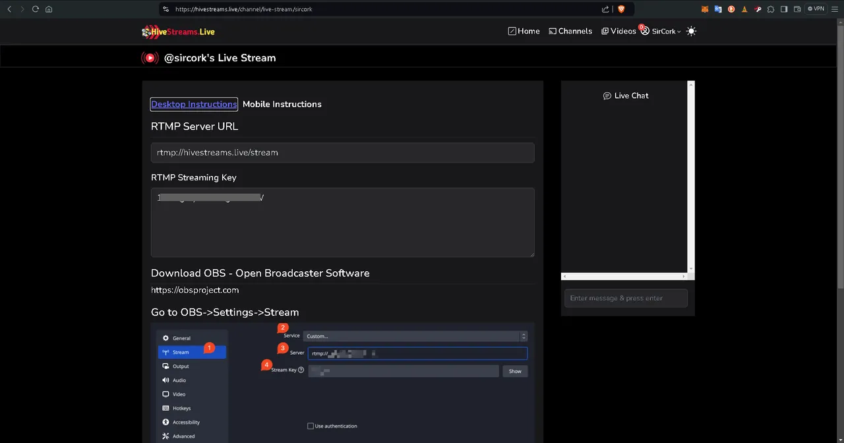Click the OBS stream settings screenshot
This screenshot has height=443, width=844.
pyautogui.click(x=342, y=382)
